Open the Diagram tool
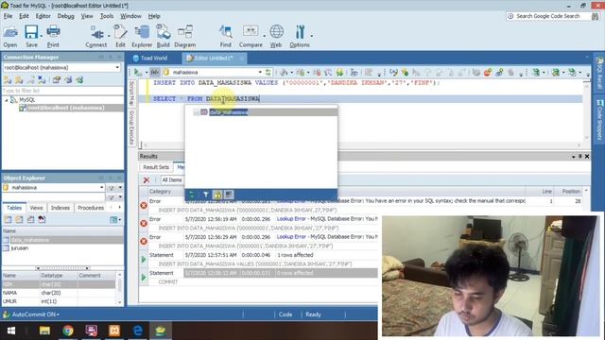The width and height of the screenshot is (605, 340). tap(185, 36)
